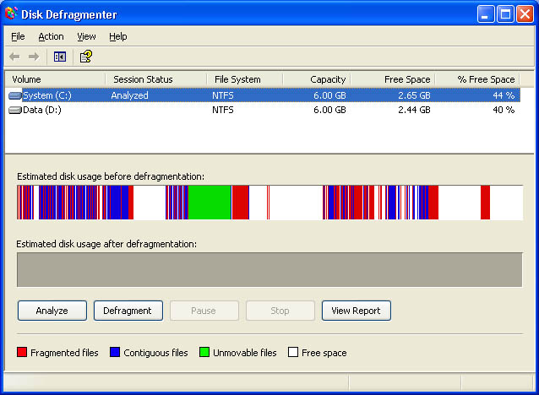The image size is (539, 395).
Task: Open the Help toolbar icon
Action: coord(86,57)
